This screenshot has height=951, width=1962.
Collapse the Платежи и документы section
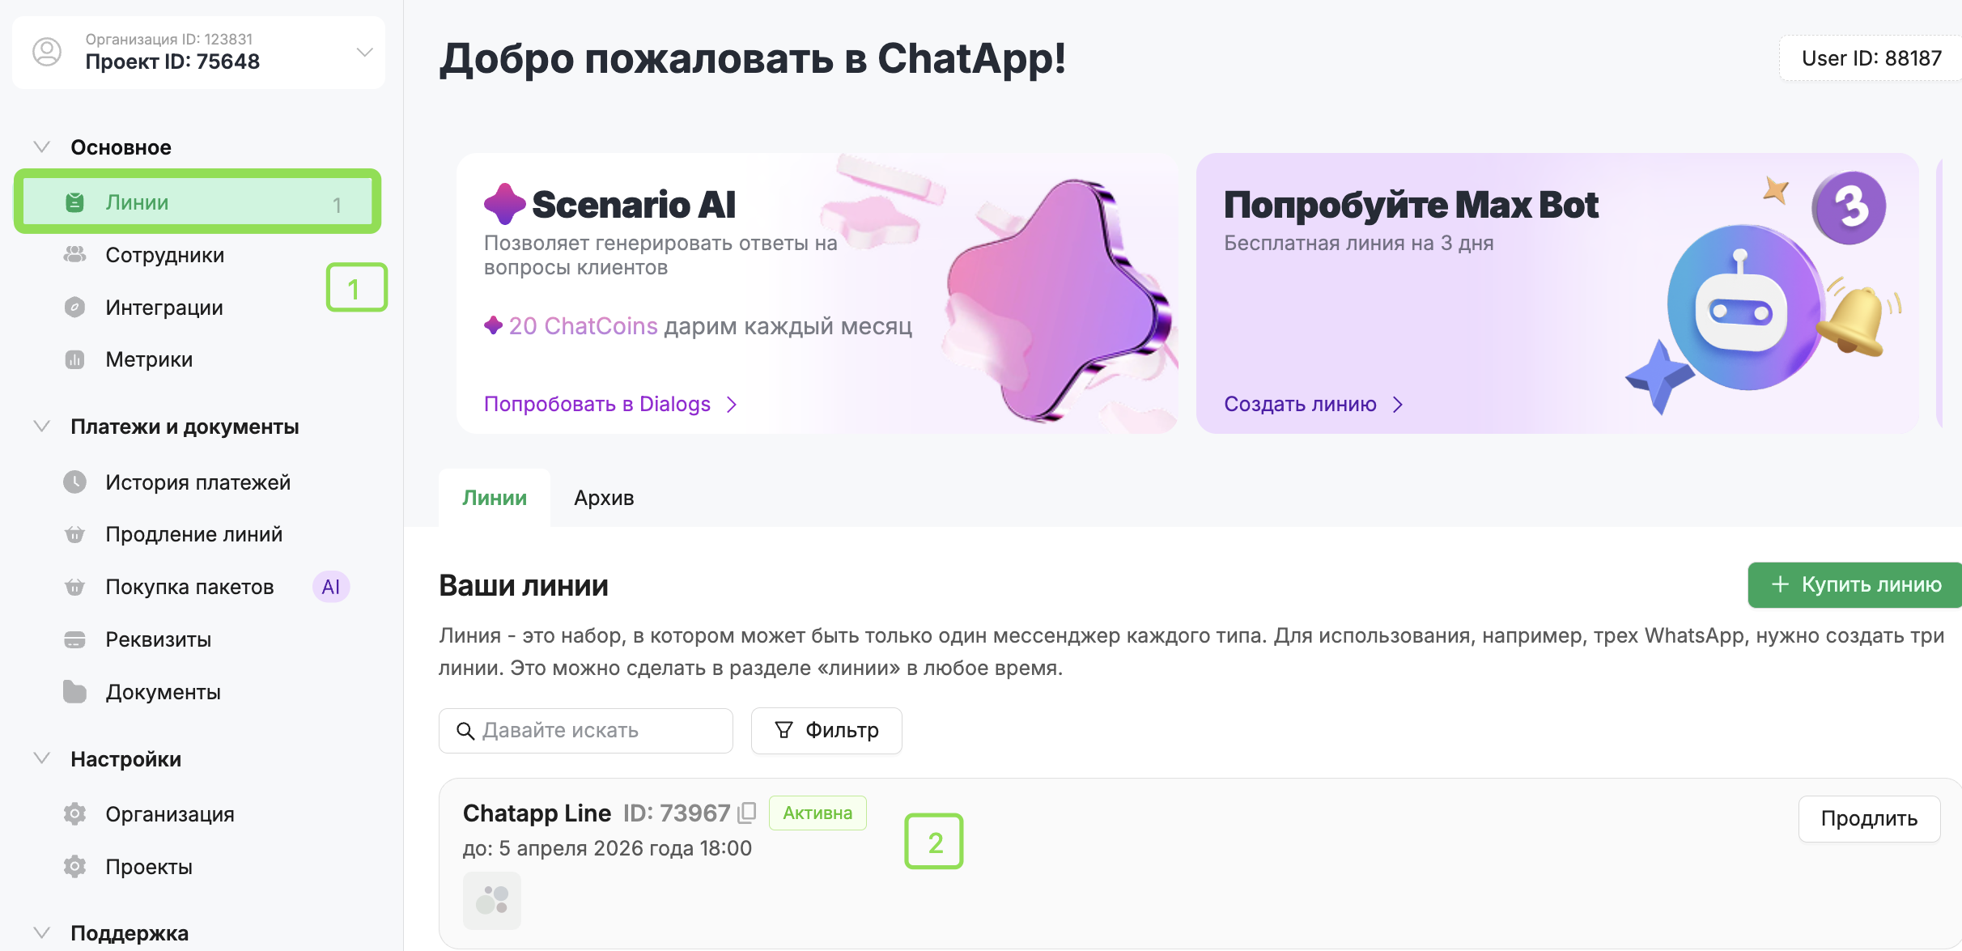tap(42, 427)
